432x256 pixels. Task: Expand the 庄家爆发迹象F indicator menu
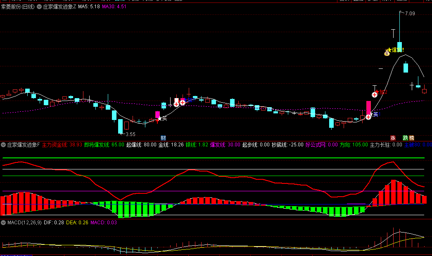3,145
